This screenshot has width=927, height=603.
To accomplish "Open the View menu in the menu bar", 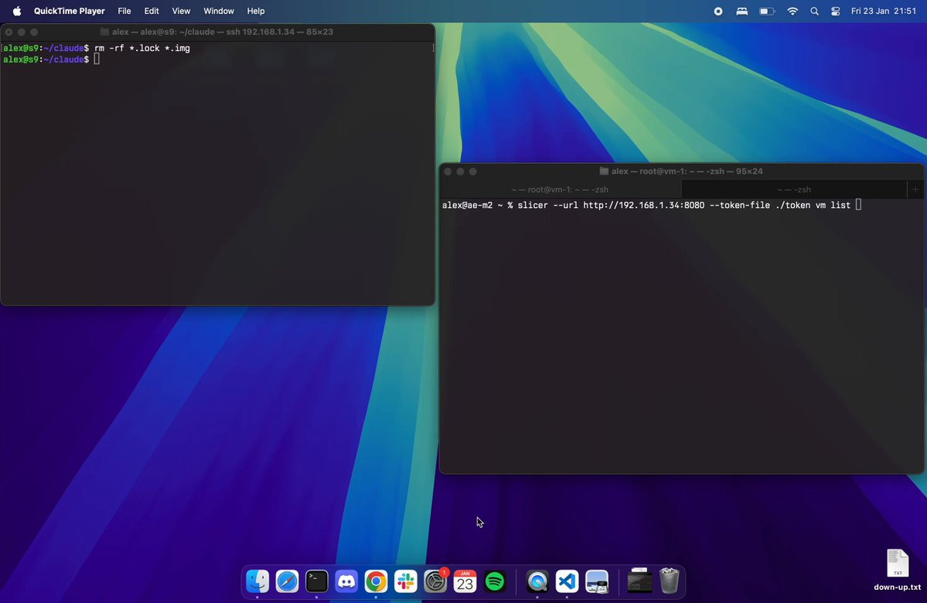I will pos(181,12).
